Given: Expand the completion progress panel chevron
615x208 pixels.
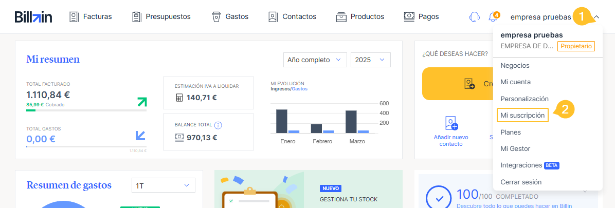Looking at the screenshot, I should 585,191.
